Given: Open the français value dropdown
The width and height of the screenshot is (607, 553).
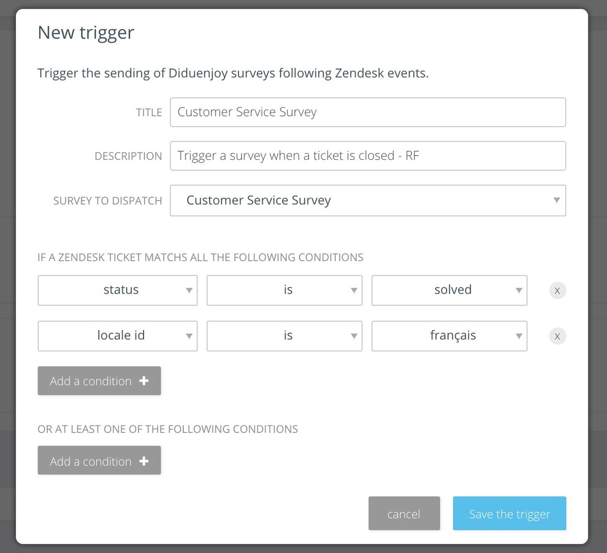Looking at the screenshot, I should pyautogui.click(x=449, y=336).
